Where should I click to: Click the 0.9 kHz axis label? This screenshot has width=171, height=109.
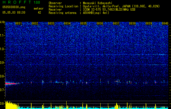(x=2, y=63)
